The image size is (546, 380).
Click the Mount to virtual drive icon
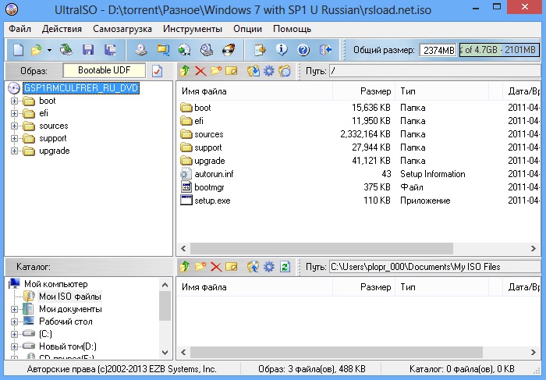pos(185,50)
